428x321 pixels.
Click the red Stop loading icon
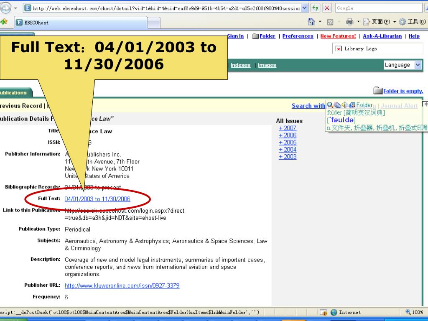click(327, 8)
